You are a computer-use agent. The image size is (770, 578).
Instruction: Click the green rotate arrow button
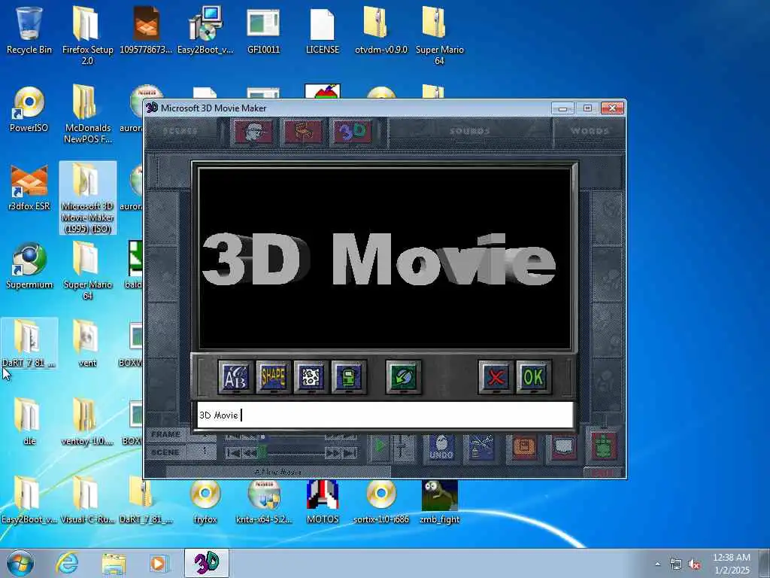pos(404,377)
